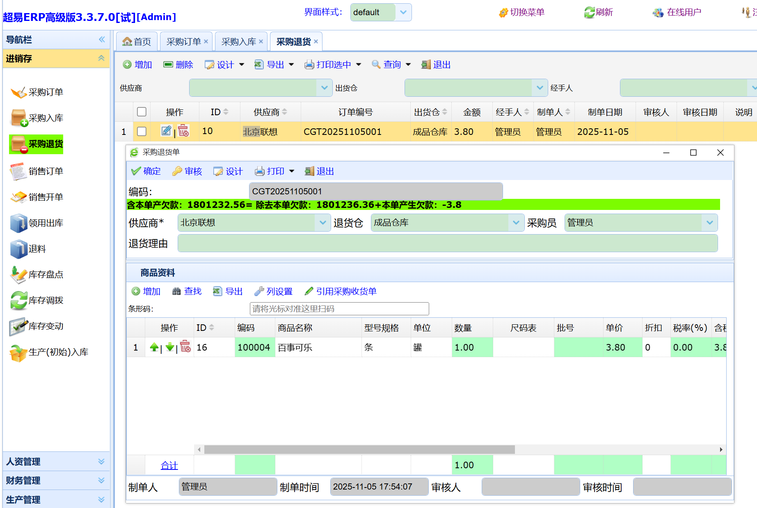Click the edit icon in order row 10
Image resolution: width=757 pixels, height=508 pixels.
pos(166,131)
